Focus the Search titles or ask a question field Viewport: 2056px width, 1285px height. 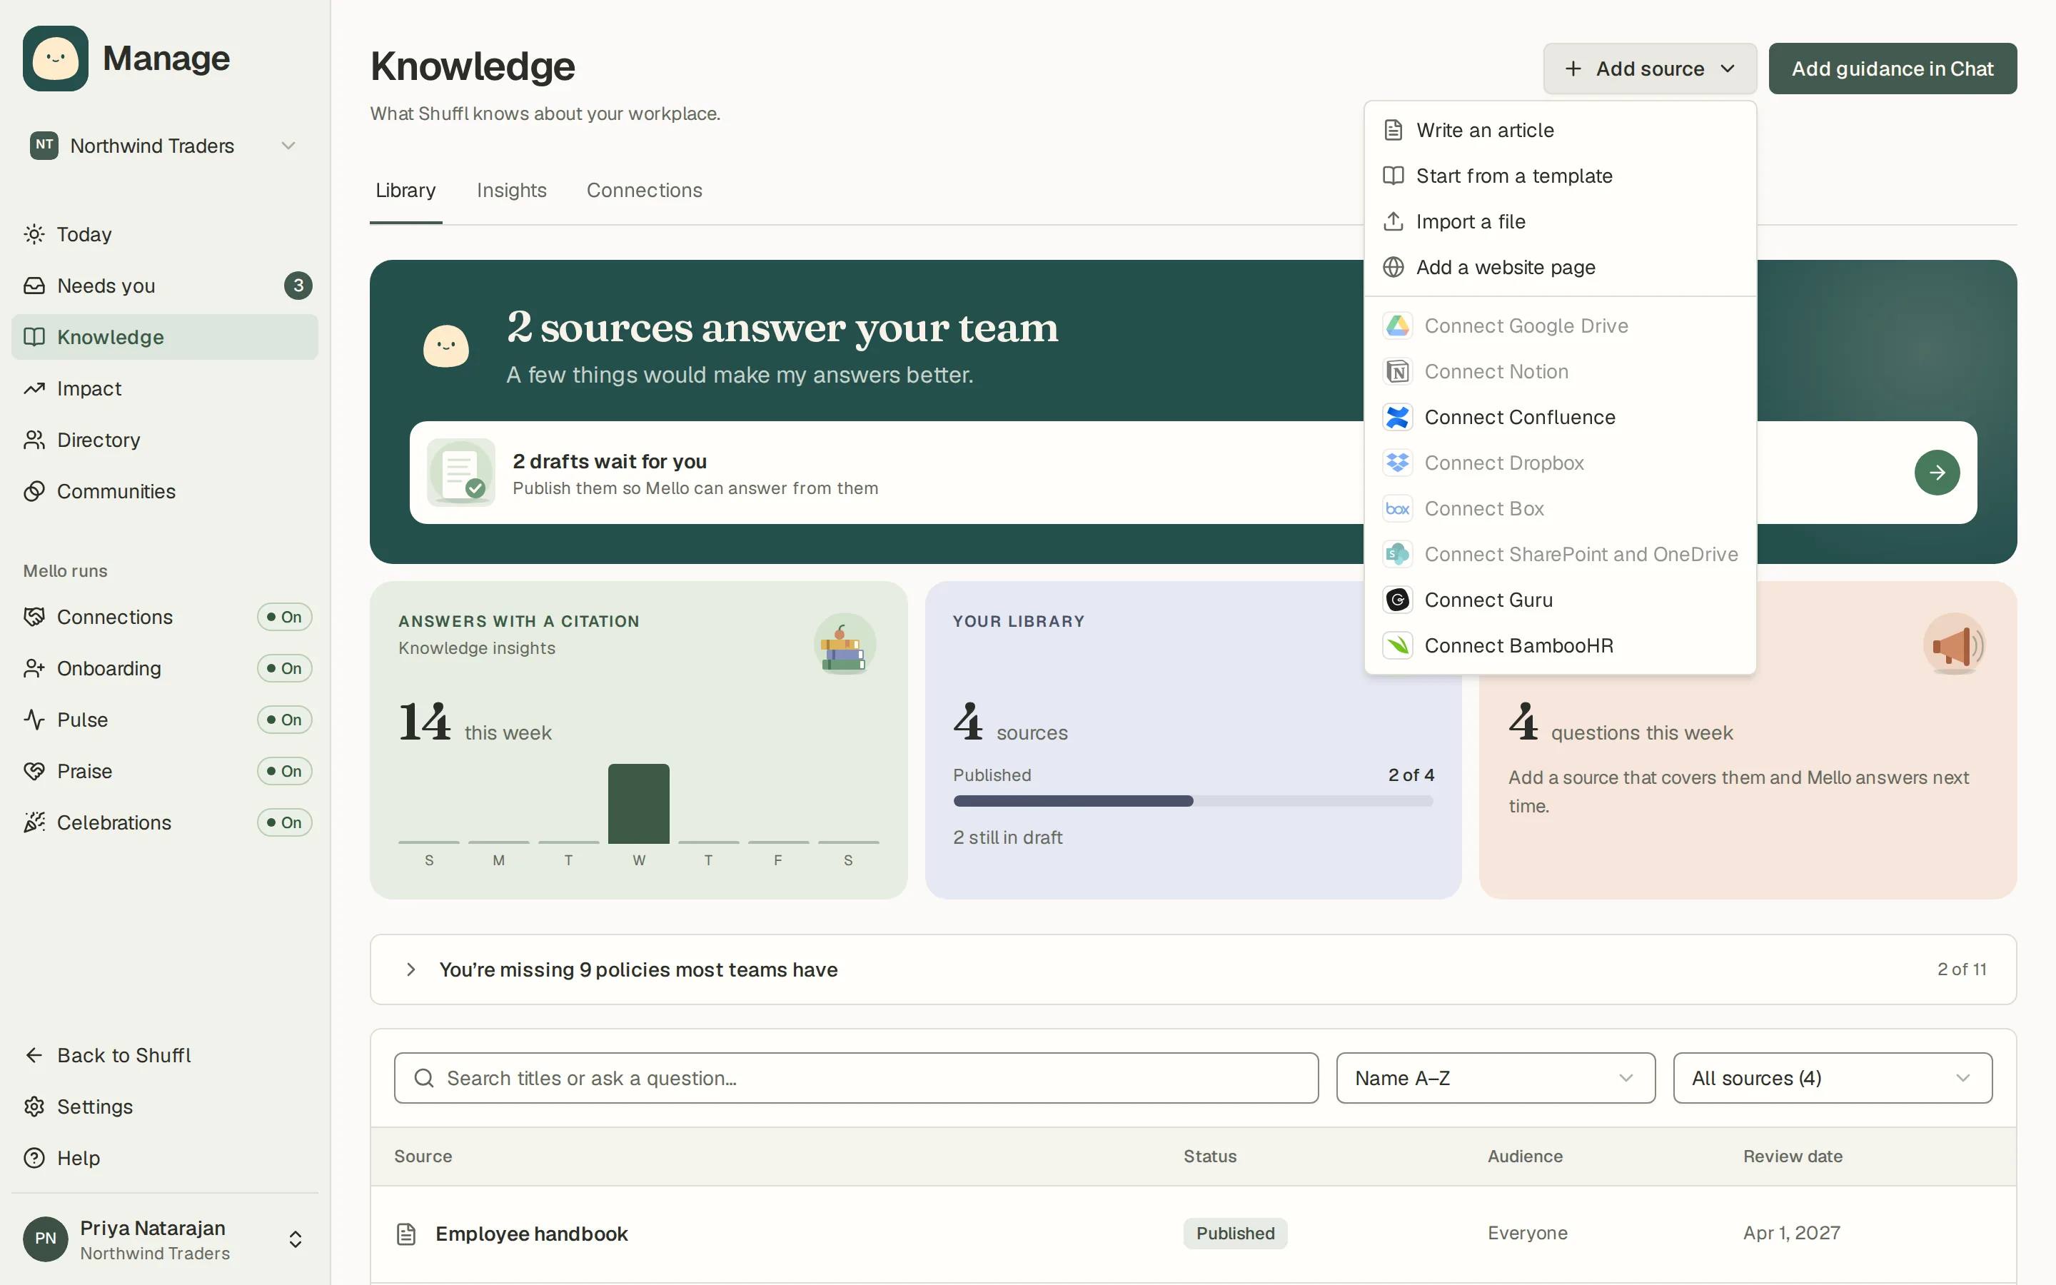click(855, 1078)
